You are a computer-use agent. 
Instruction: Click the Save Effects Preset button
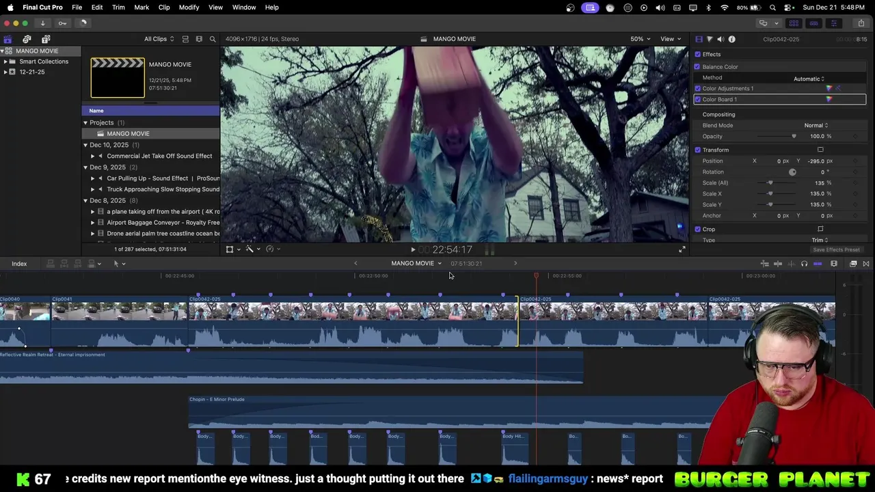click(836, 250)
